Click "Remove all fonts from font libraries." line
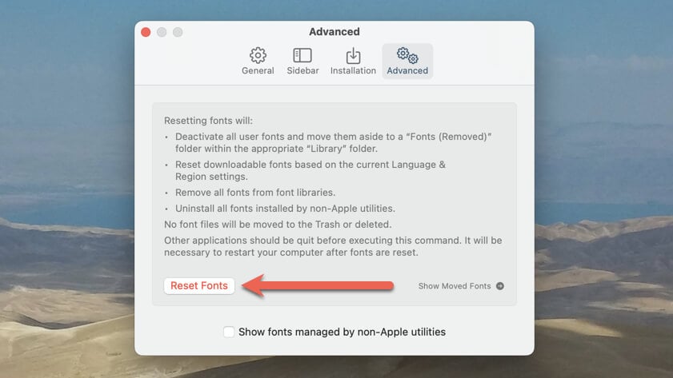This screenshot has width=673, height=378. (255, 193)
